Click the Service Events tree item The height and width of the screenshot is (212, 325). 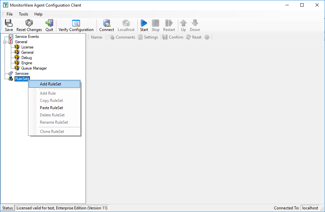[27, 37]
